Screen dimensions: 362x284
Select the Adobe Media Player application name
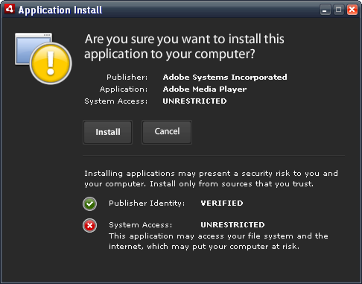[204, 89]
